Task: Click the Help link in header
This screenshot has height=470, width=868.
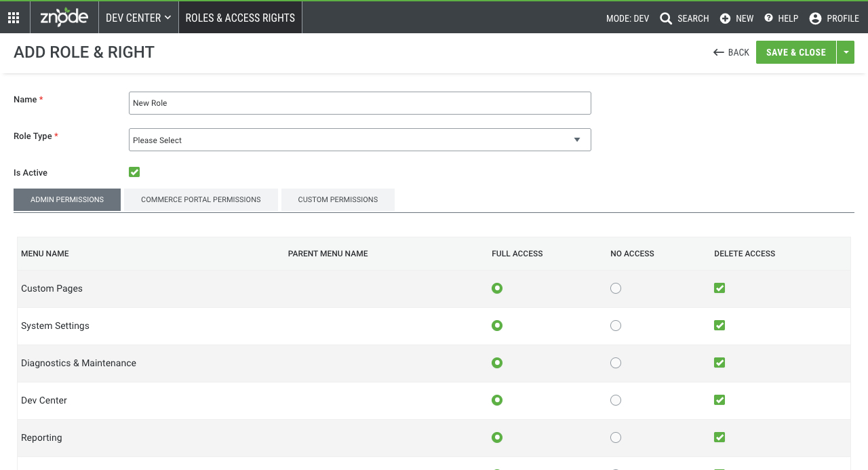Action: [788, 18]
